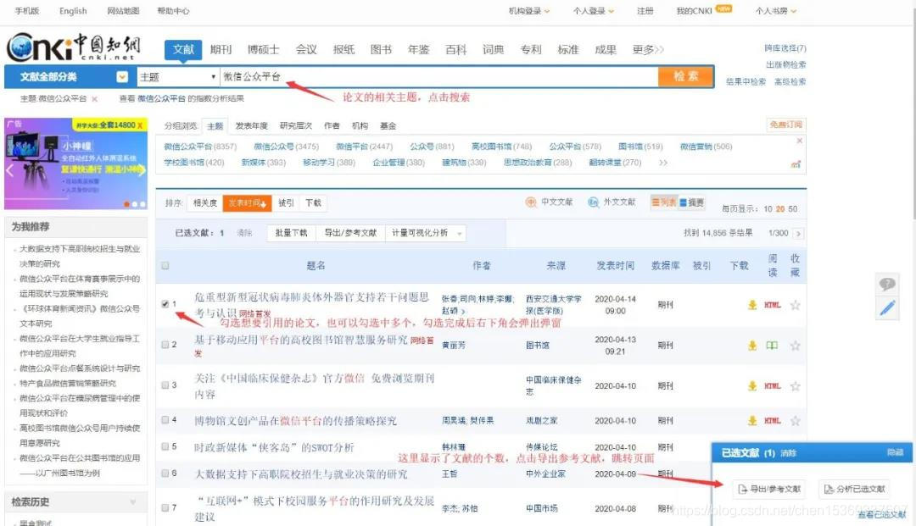Open HTML reading for article row 3

[x=773, y=386]
